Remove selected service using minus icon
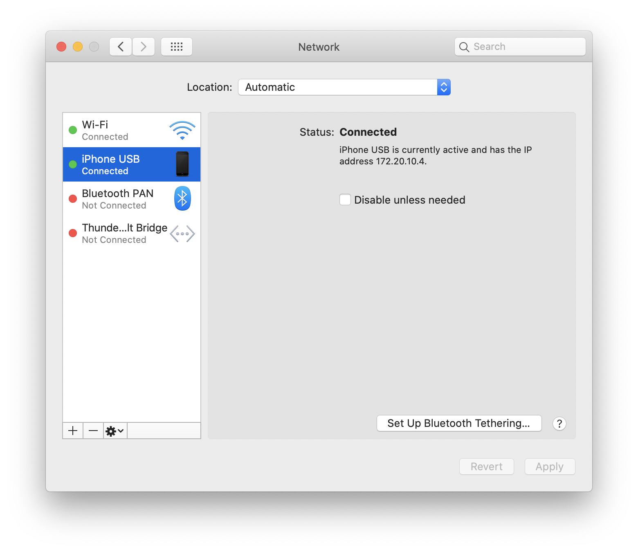638x552 pixels. click(x=93, y=430)
